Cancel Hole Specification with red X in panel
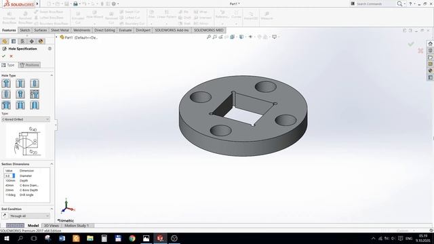The height and width of the screenshot is (244, 434). pyautogui.click(x=11, y=56)
